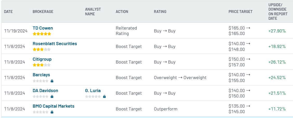Select the Overweight → Overweight rating cell
Screen dimensions: 293x118
point(180,78)
